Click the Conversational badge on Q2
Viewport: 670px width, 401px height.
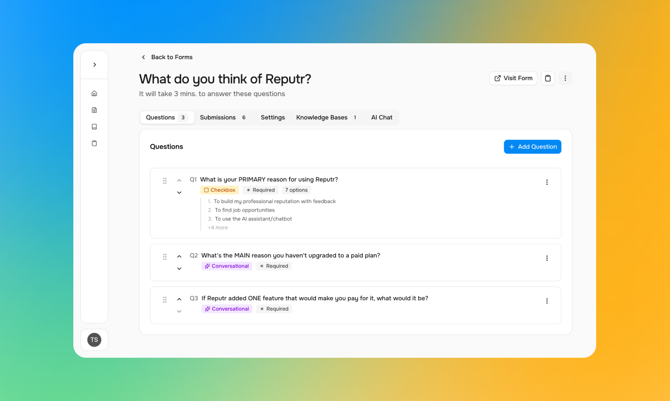pos(227,266)
